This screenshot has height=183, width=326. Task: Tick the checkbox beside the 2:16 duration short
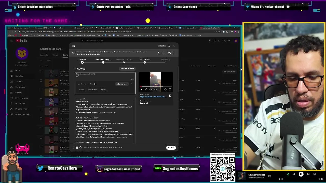(41, 99)
